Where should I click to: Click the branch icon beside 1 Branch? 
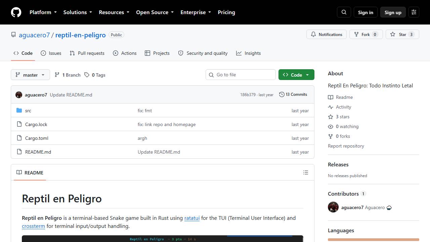57,75
